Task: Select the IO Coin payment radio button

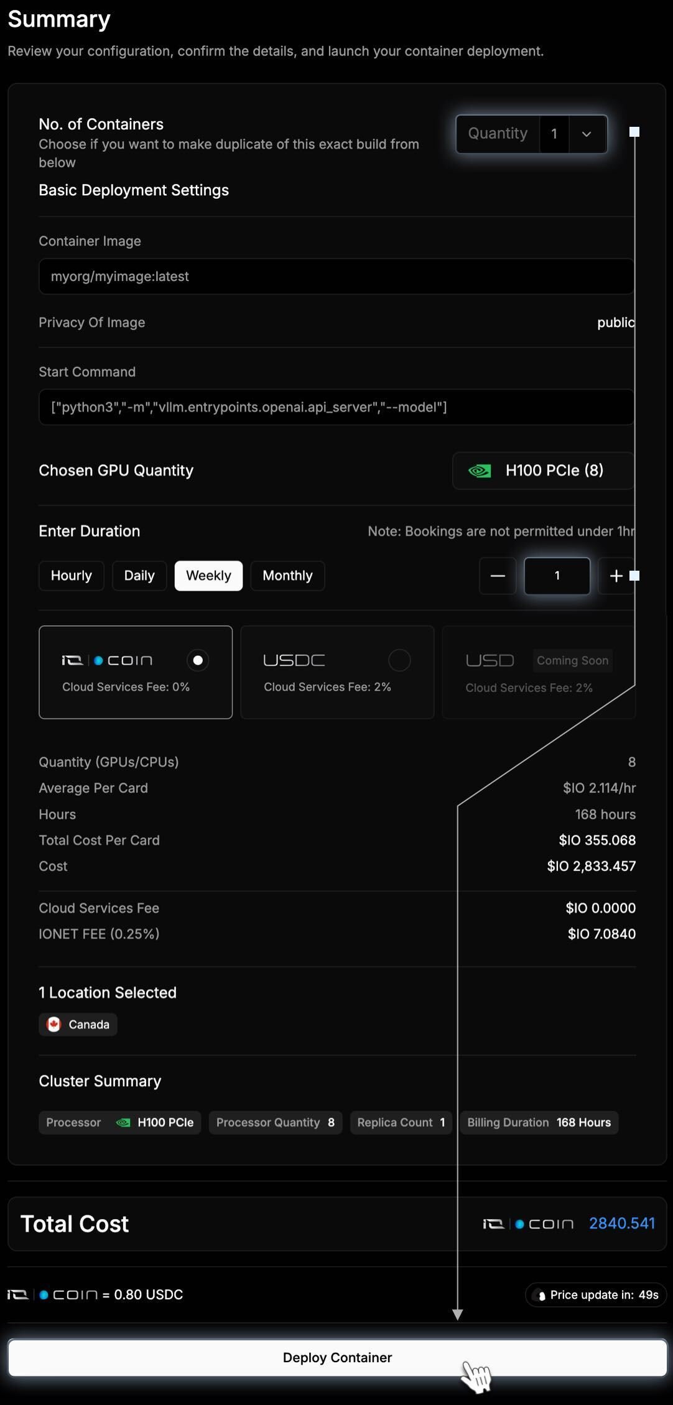Action: click(198, 660)
